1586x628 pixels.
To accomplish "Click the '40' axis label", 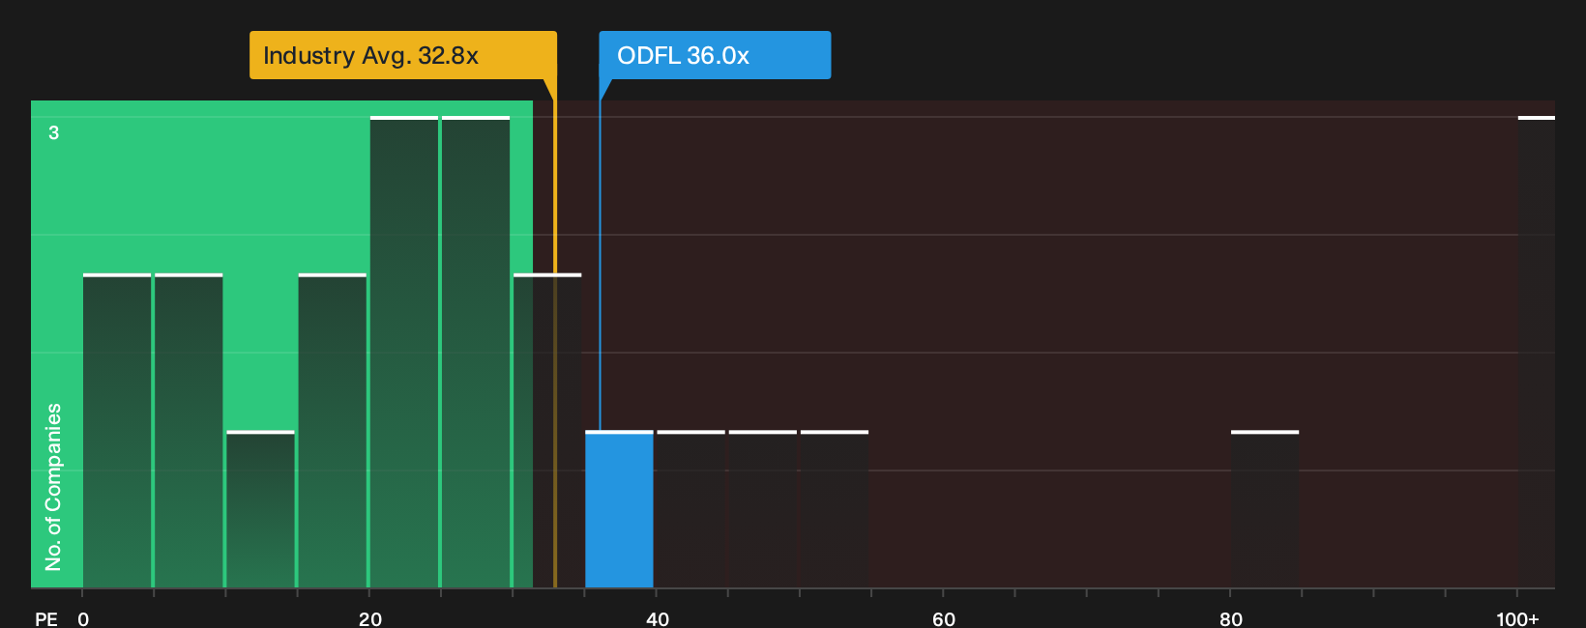I will pos(658,618).
